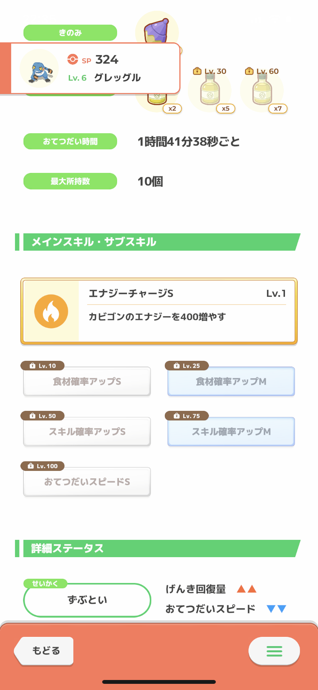This screenshot has width=318, height=690.
Task: Tap the Croagunk portrait thumbnail
Action: [x=39, y=69]
